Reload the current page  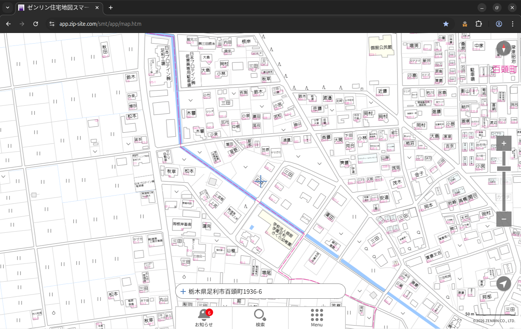point(36,24)
